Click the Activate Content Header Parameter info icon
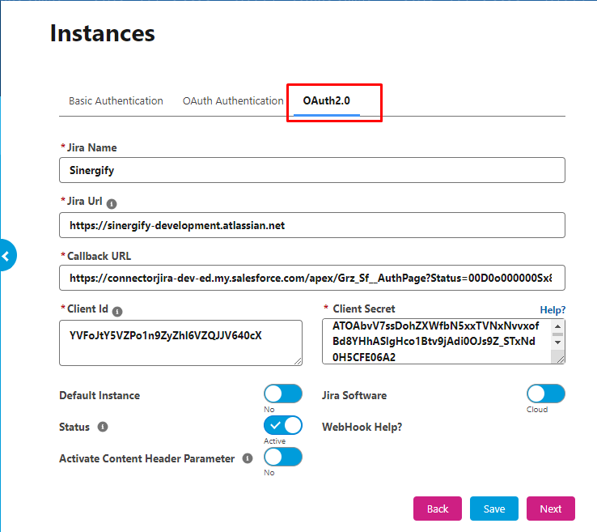597x532 pixels. coord(248,458)
